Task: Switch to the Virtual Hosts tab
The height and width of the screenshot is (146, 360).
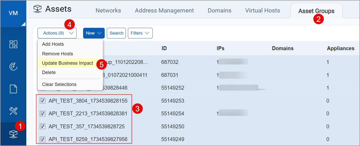Action: click(x=263, y=11)
